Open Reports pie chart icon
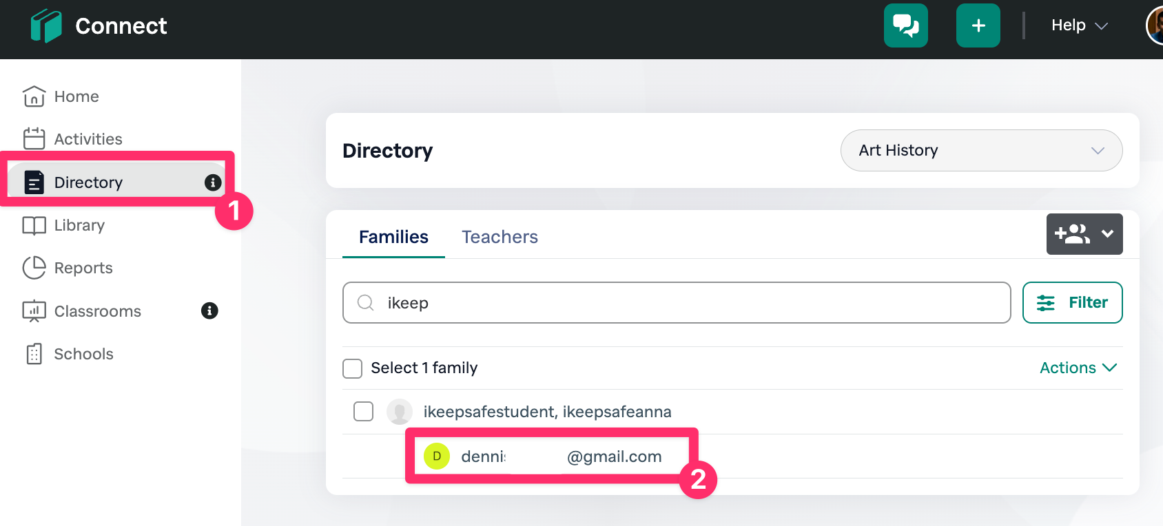The width and height of the screenshot is (1163, 526). pyautogui.click(x=34, y=268)
